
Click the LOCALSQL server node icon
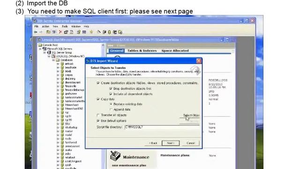click(x=53, y=56)
